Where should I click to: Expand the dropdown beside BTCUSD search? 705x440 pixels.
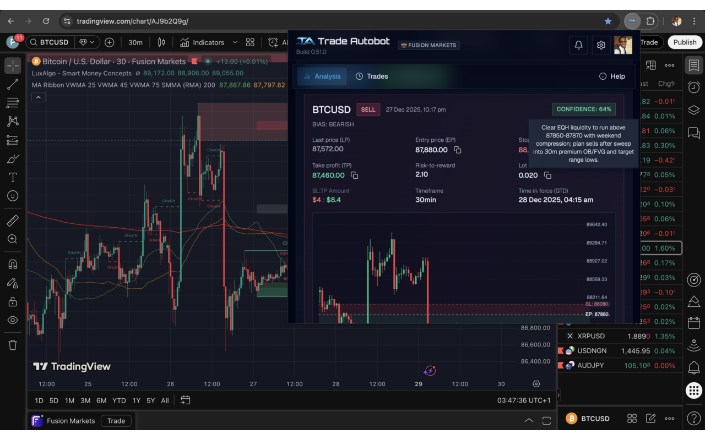click(86, 42)
